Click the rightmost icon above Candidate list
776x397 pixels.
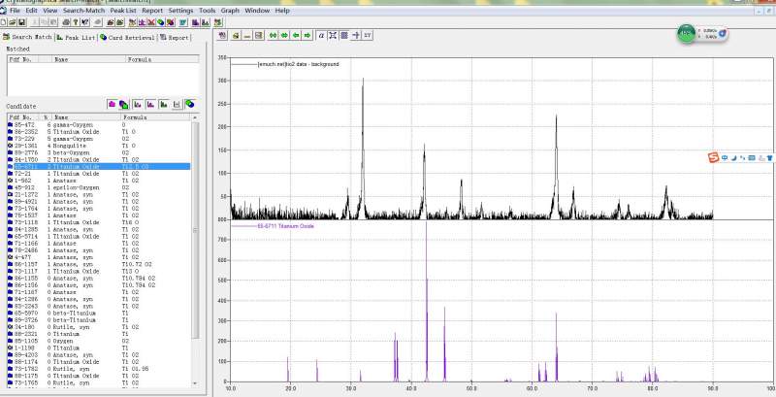(190, 103)
